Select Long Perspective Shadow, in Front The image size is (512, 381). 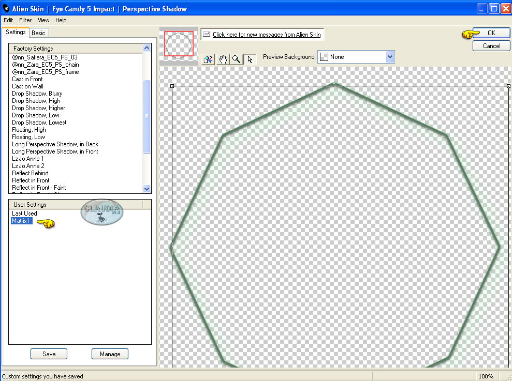click(55, 151)
